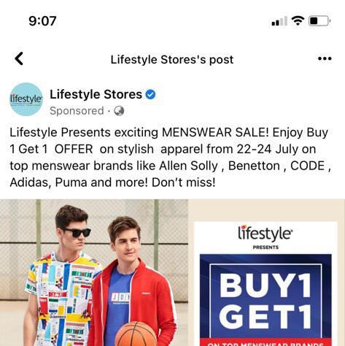Tap the back arrow icon
The image size is (345, 346).
pyautogui.click(x=19, y=58)
